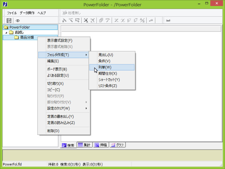Toggle the eye visibility icon
This screenshot has height=169, width=225.
(18, 21)
